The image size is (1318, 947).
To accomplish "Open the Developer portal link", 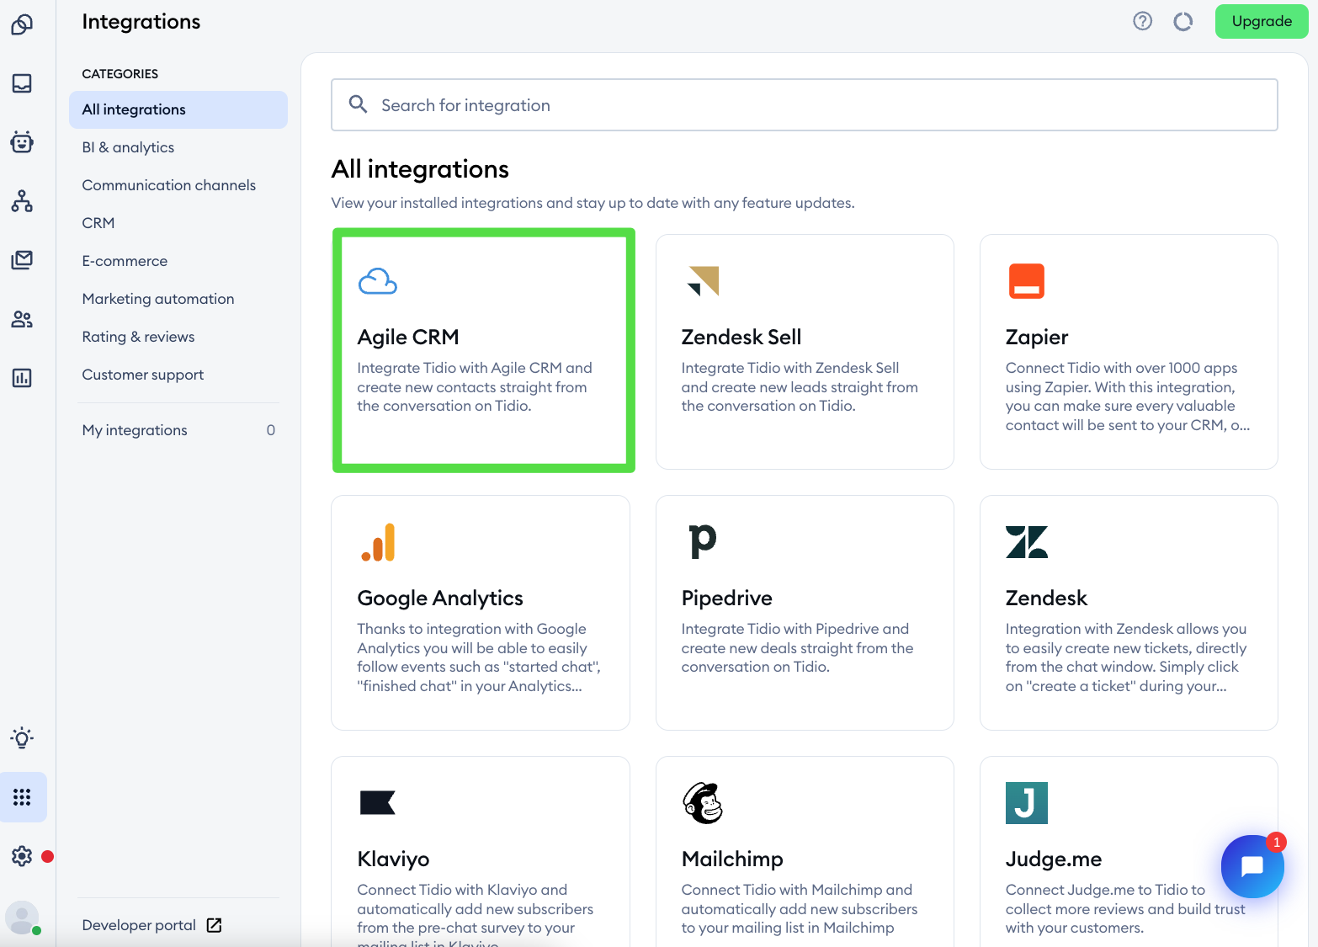I will click(139, 925).
